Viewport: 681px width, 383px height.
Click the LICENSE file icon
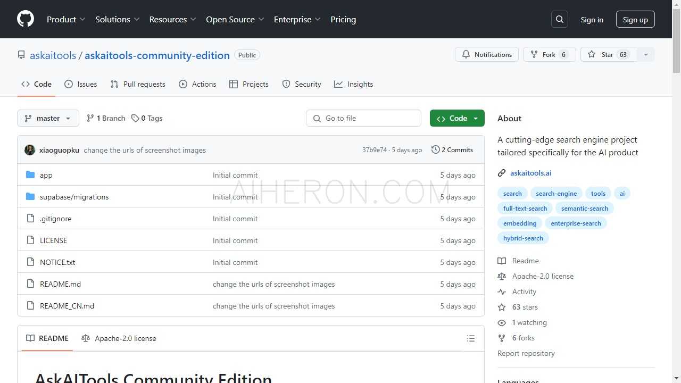[x=30, y=240]
